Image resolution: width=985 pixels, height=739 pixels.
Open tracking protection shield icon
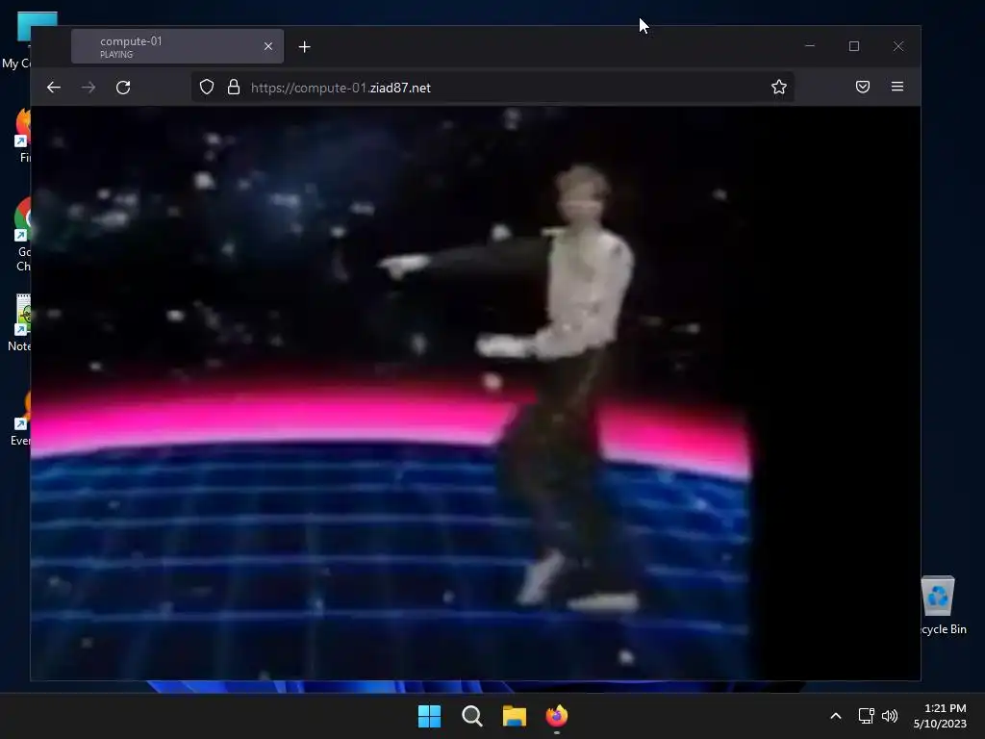[x=207, y=88]
